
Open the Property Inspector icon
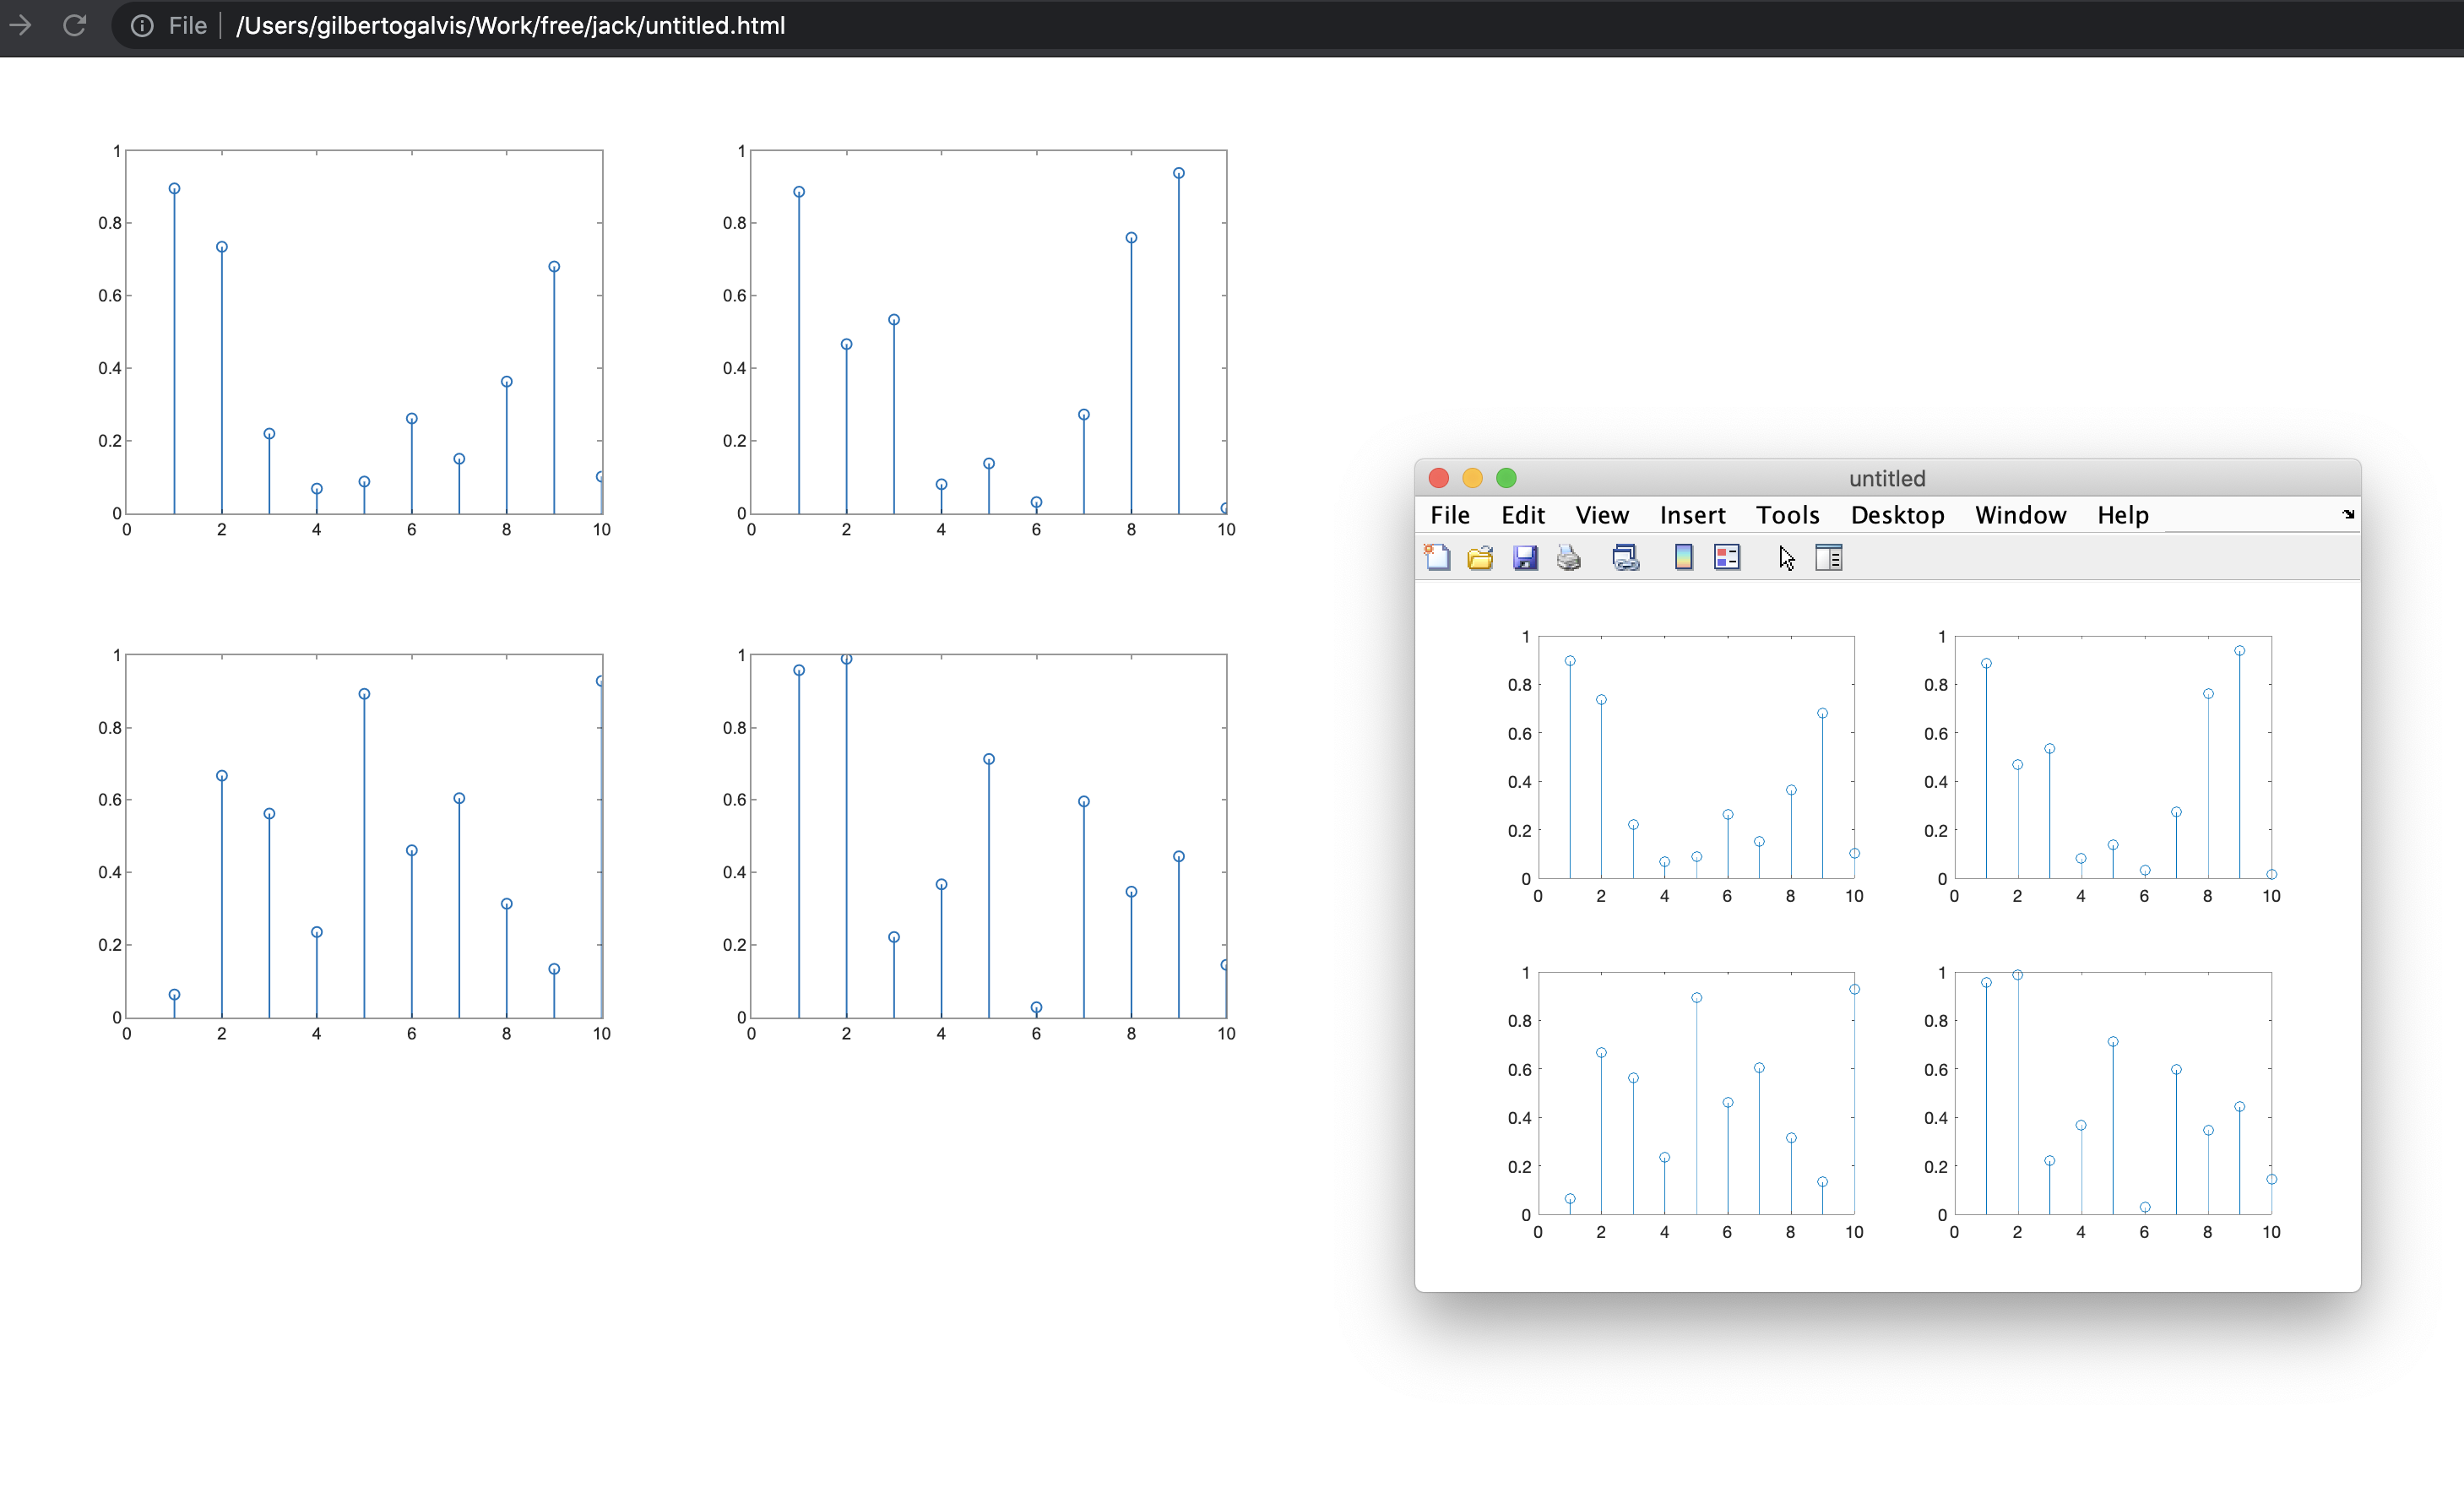[x=1829, y=557]
